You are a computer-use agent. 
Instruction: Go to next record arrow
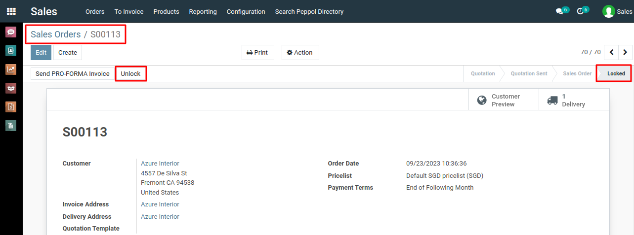click(x=626, y=52)
